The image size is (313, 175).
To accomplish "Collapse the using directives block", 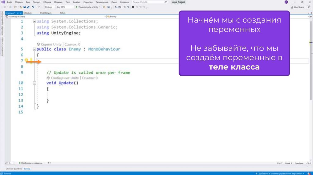I will pyautogui.click(x=34, y=21).
